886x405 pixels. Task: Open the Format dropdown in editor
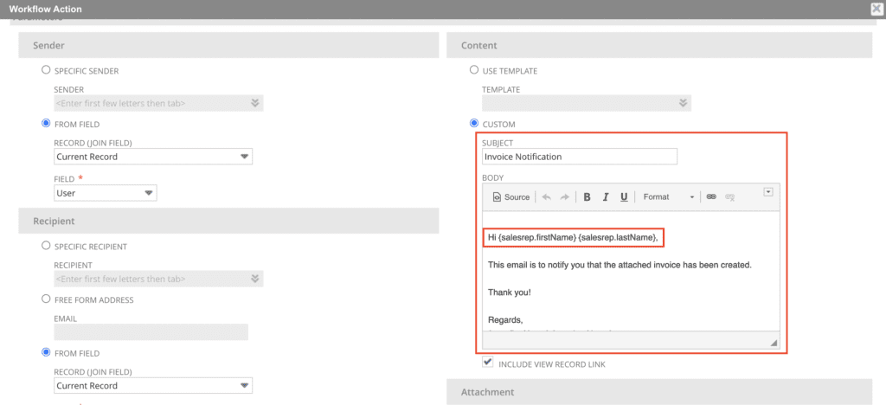(669, 197)
